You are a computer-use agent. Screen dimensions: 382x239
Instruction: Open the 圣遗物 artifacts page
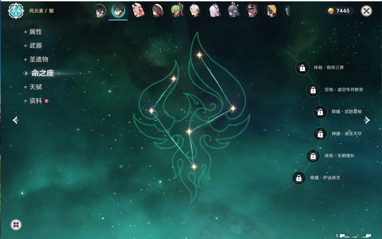pyautogui.click(x=39, y=59)
